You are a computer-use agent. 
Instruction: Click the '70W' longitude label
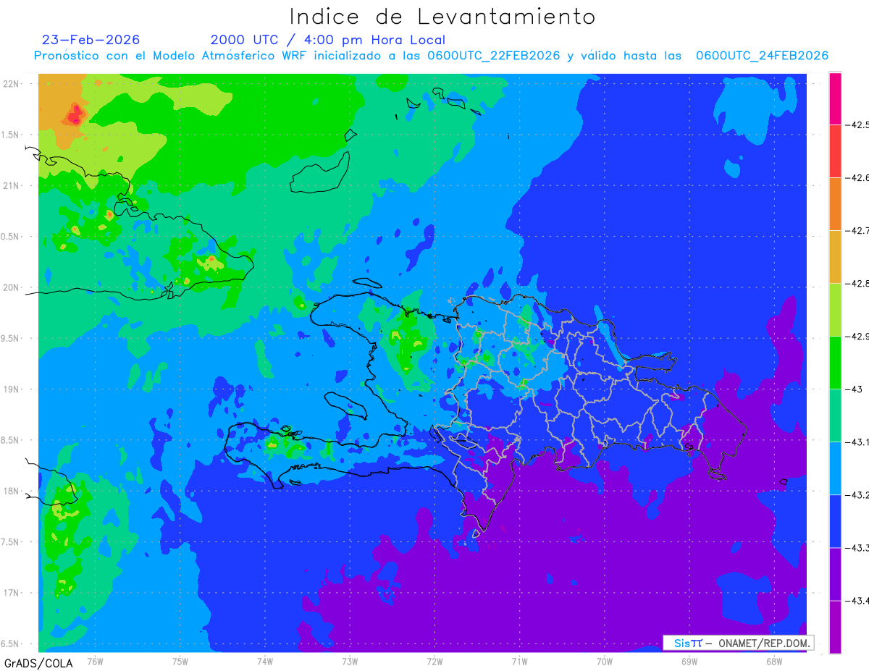coord(605,661)
